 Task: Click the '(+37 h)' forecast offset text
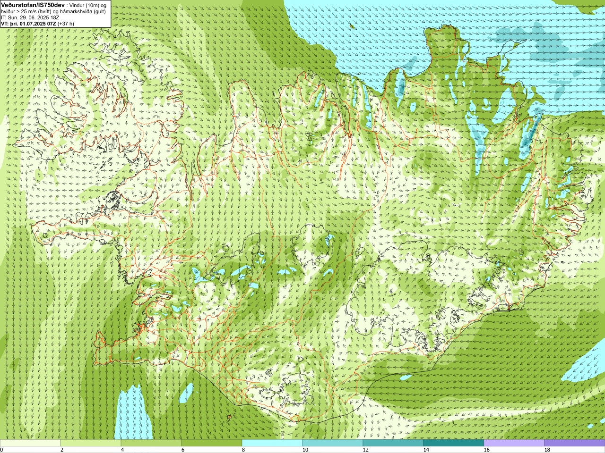click(x=66, y=24)
